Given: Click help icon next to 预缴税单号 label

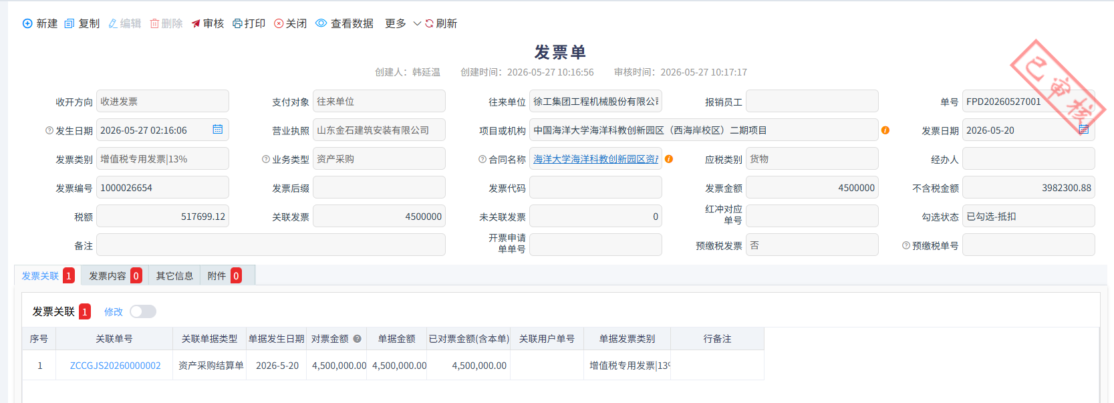Looking at the screenshot, I should (x=906, y=245).
